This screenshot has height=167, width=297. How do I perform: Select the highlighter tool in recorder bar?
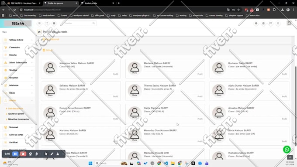pyautogui.click(x=58, y=154)
